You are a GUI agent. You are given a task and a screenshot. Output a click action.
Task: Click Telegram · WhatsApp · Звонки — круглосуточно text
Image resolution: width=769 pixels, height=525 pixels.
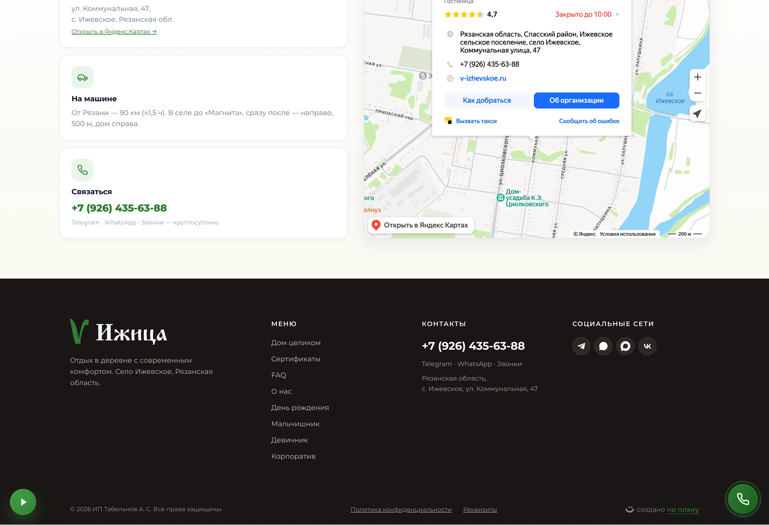(x=145, y=222)
